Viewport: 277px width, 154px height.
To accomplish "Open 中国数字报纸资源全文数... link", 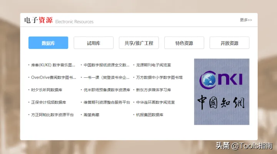I will (107, 65).
